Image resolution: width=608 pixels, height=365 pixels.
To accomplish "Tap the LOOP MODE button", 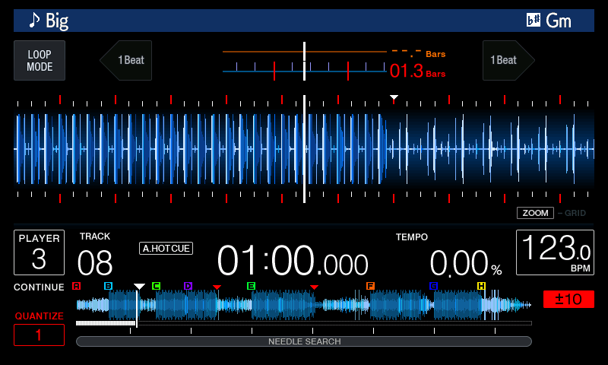I will coord(40,61).
